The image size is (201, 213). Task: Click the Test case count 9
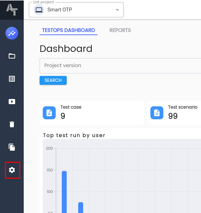point(63,116)
